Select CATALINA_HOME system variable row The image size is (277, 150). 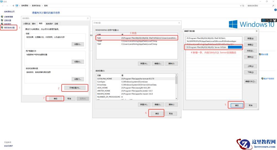(136, 79)
